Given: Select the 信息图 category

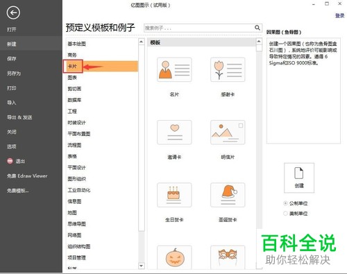Looking at the screenshot, I should point(74,201).
